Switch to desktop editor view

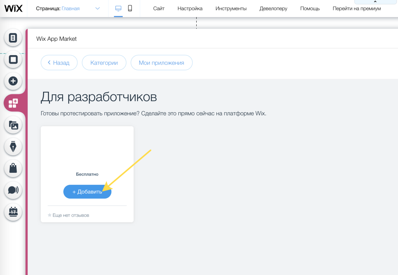[x=118, y=9]
